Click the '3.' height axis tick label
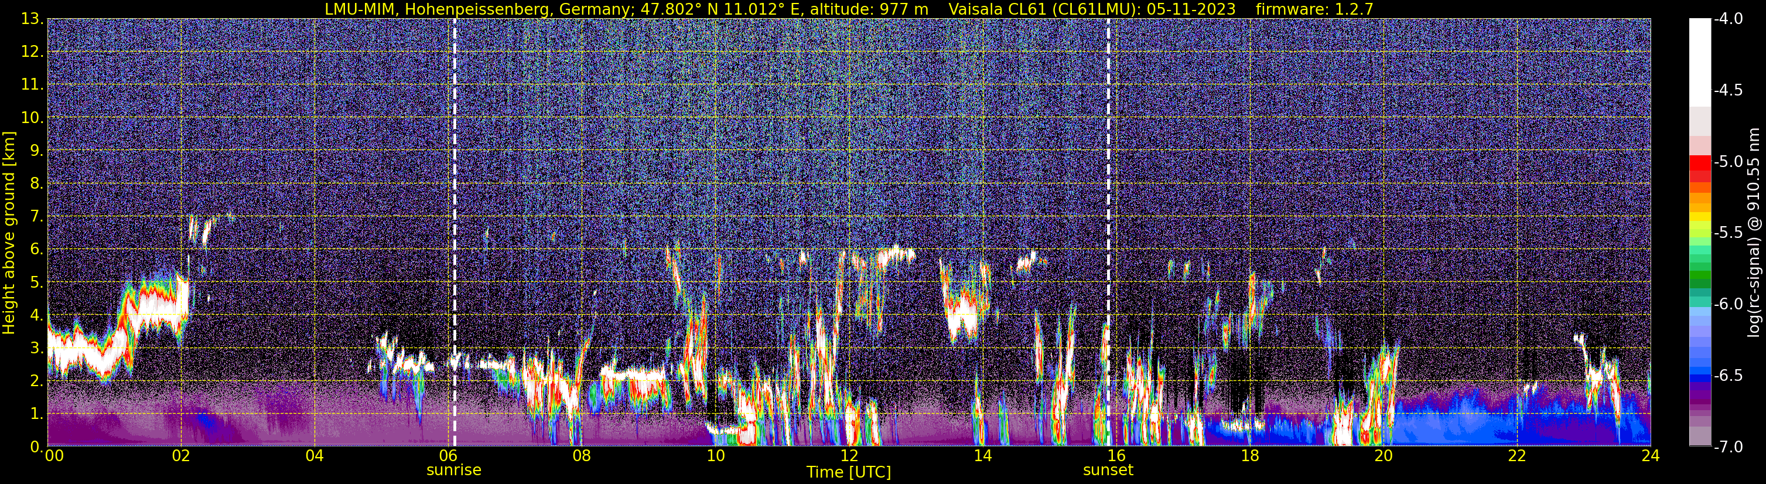 click(x=37, y=347)
